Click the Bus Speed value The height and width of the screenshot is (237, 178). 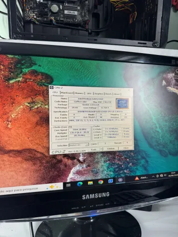79,136
